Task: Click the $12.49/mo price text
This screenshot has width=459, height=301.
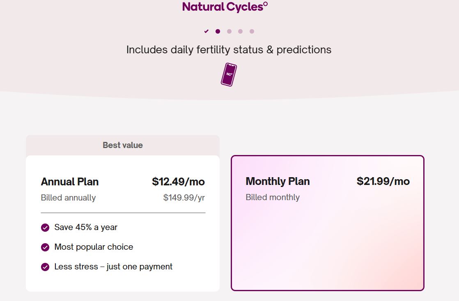Action: [x=178, y=182]
